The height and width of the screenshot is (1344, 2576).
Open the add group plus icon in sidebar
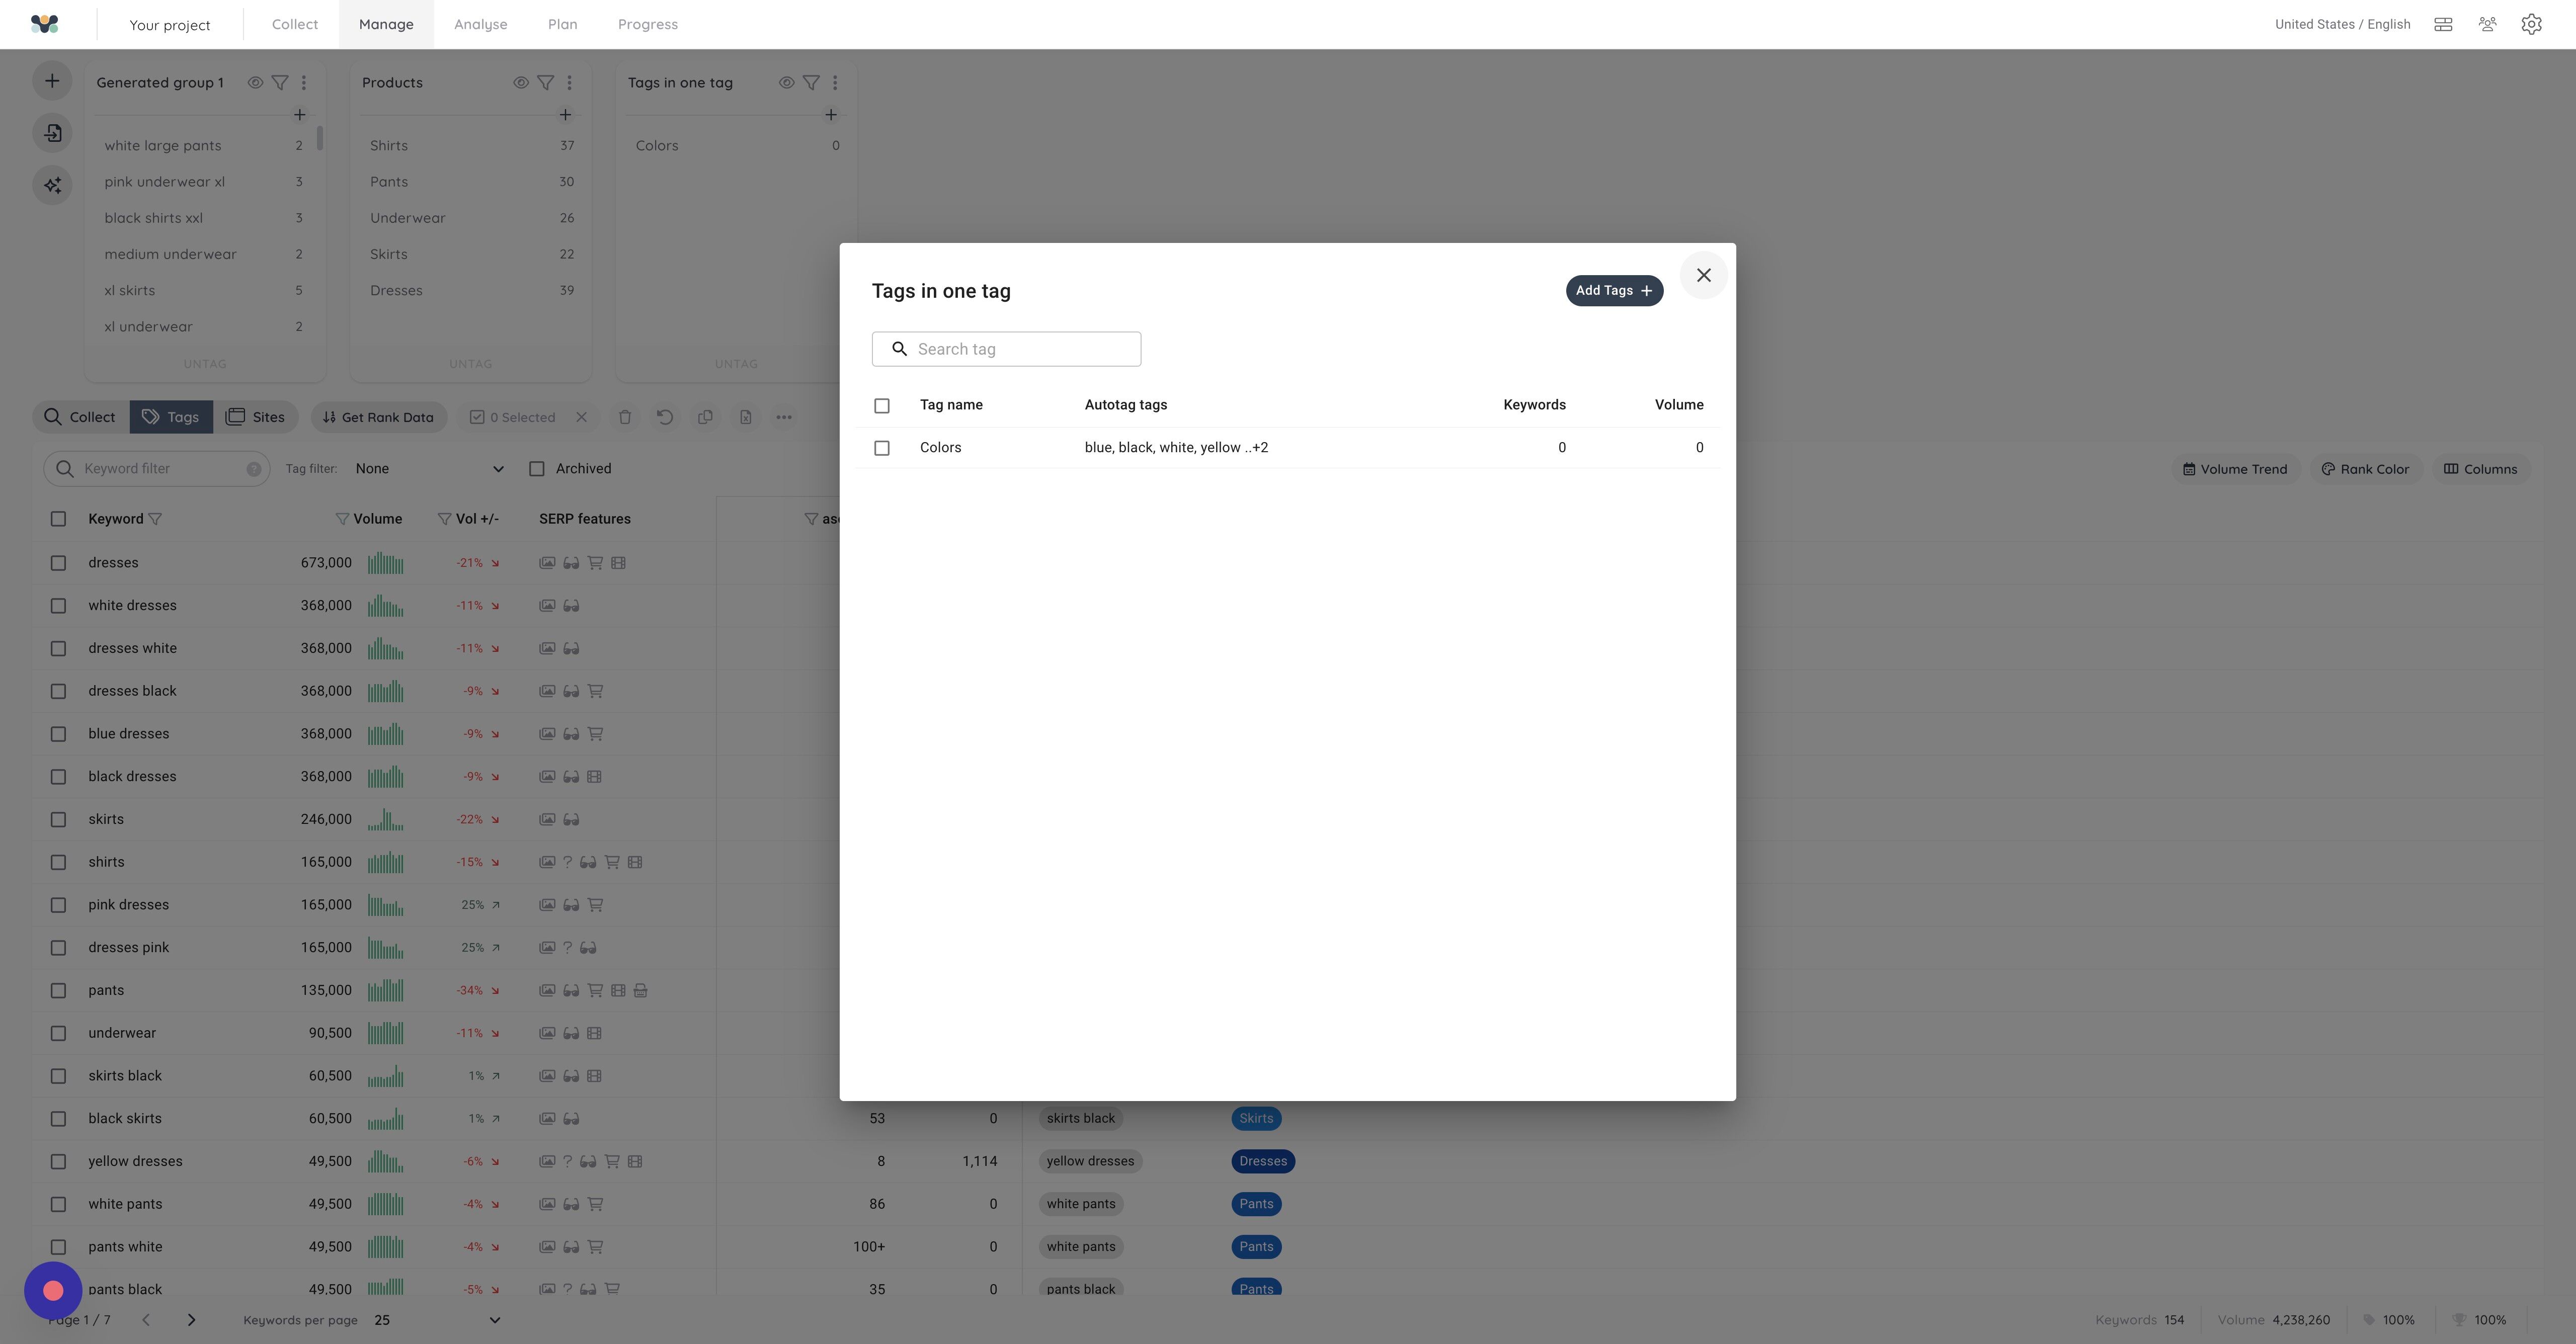pos(52,81)
